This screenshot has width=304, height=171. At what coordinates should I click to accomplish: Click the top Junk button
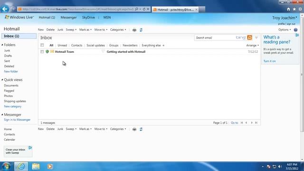pyautogui.click(x=60, y=29)
